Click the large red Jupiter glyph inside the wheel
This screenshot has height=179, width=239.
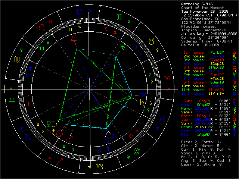74,38
